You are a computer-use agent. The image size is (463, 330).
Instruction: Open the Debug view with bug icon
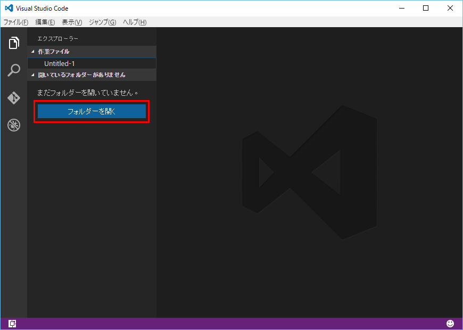(14, 126)
